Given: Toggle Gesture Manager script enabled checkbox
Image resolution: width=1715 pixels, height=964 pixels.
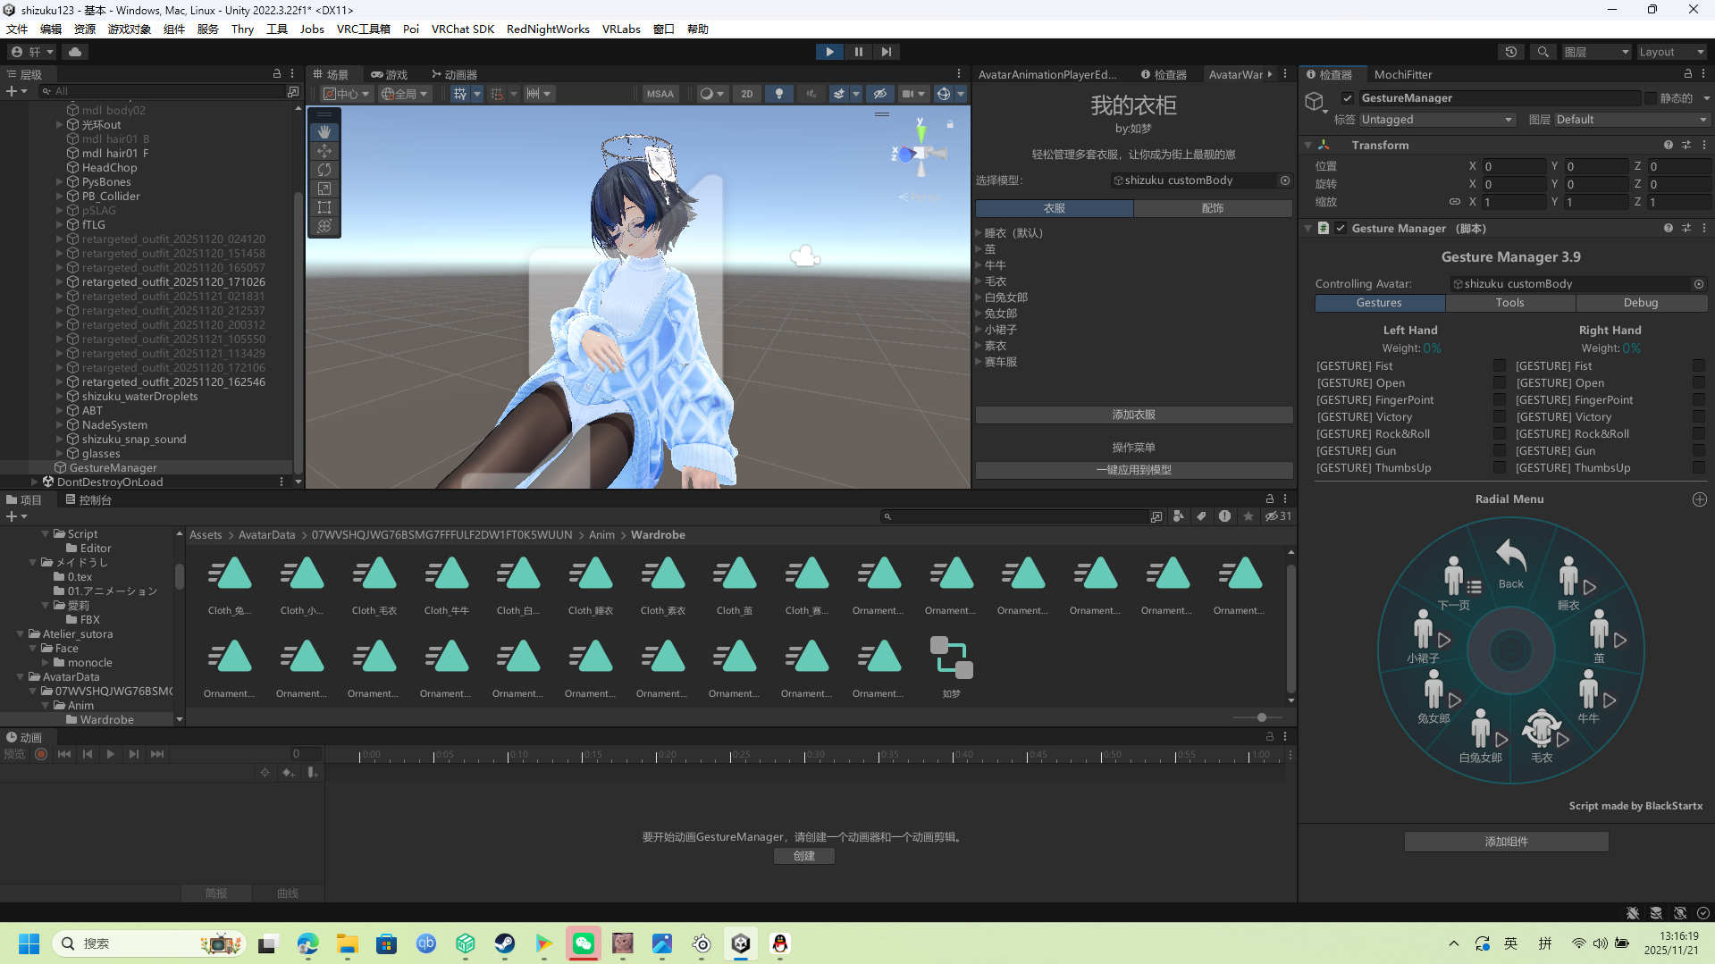Looking at the screenshot, I should tap(1341, 229).
